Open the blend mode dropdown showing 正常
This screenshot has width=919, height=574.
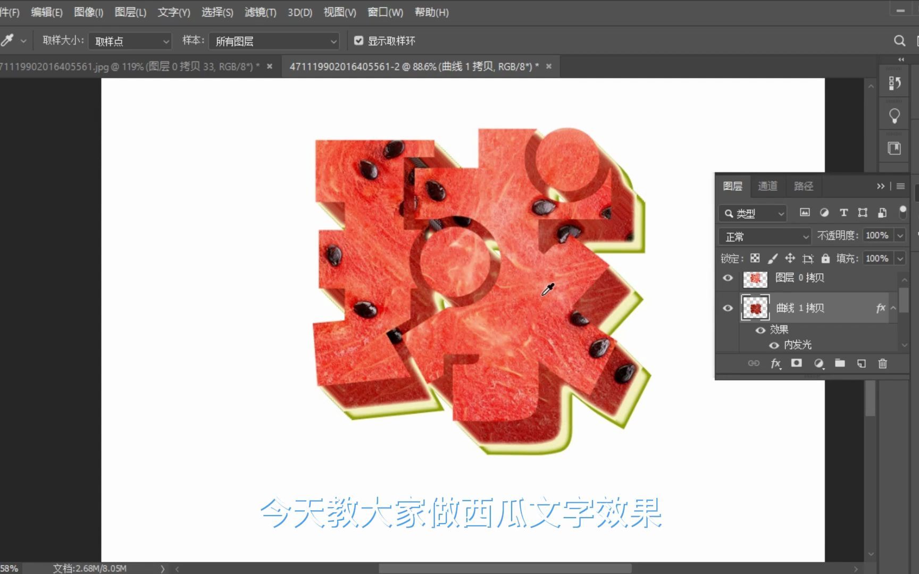(764, 236)
